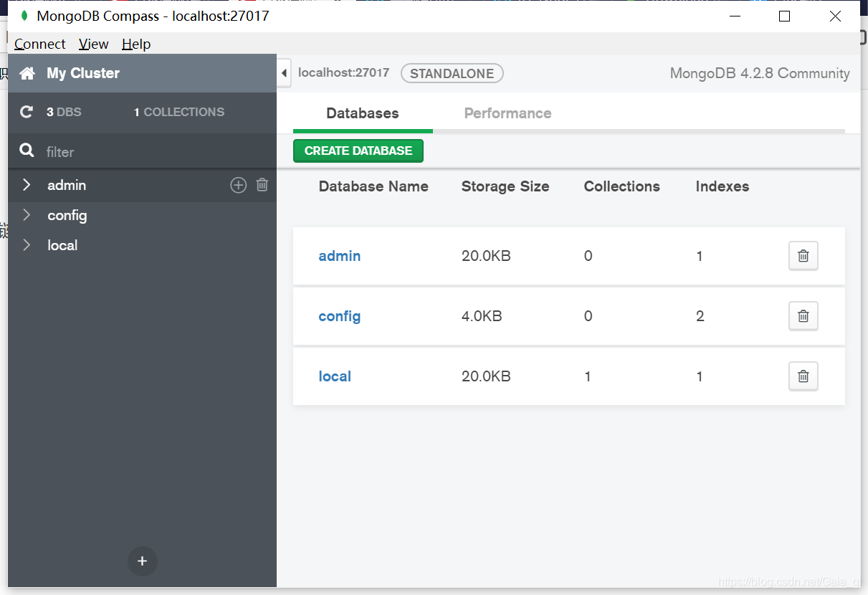Expand the config database tree node
The width and height of the screenshot is (868, 595).
pos(27,215)
